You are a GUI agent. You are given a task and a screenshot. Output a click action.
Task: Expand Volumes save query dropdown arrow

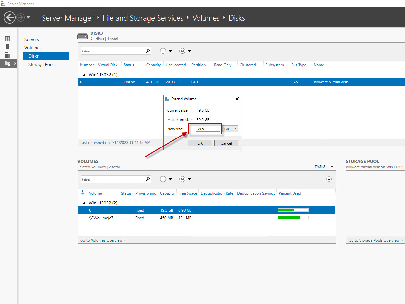click(189, 179)
